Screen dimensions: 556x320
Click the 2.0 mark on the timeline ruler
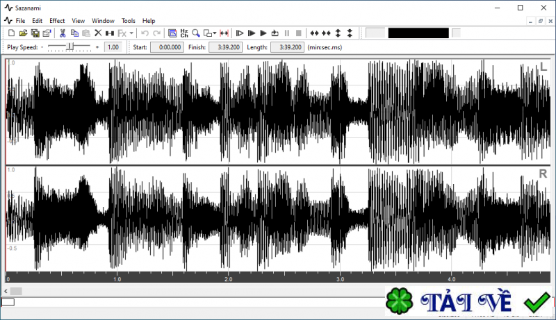point(229,279)
